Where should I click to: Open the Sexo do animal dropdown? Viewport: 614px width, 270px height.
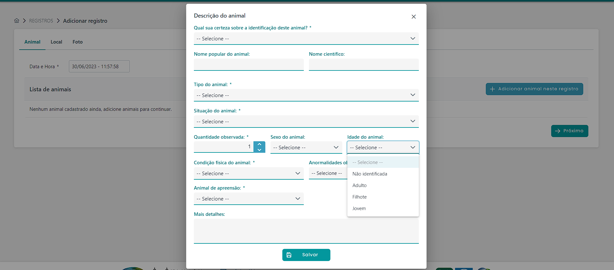click(306, 147)
